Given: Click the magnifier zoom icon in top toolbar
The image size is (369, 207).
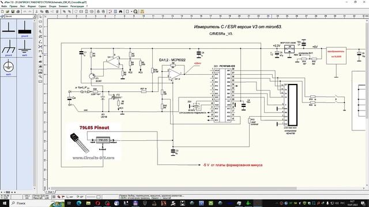Looking at the screenshot, I should coord(135,11).
